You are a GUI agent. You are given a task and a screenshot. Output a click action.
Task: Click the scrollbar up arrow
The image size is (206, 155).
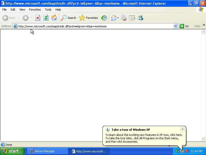pyautogui.click(x=203, y=32)
